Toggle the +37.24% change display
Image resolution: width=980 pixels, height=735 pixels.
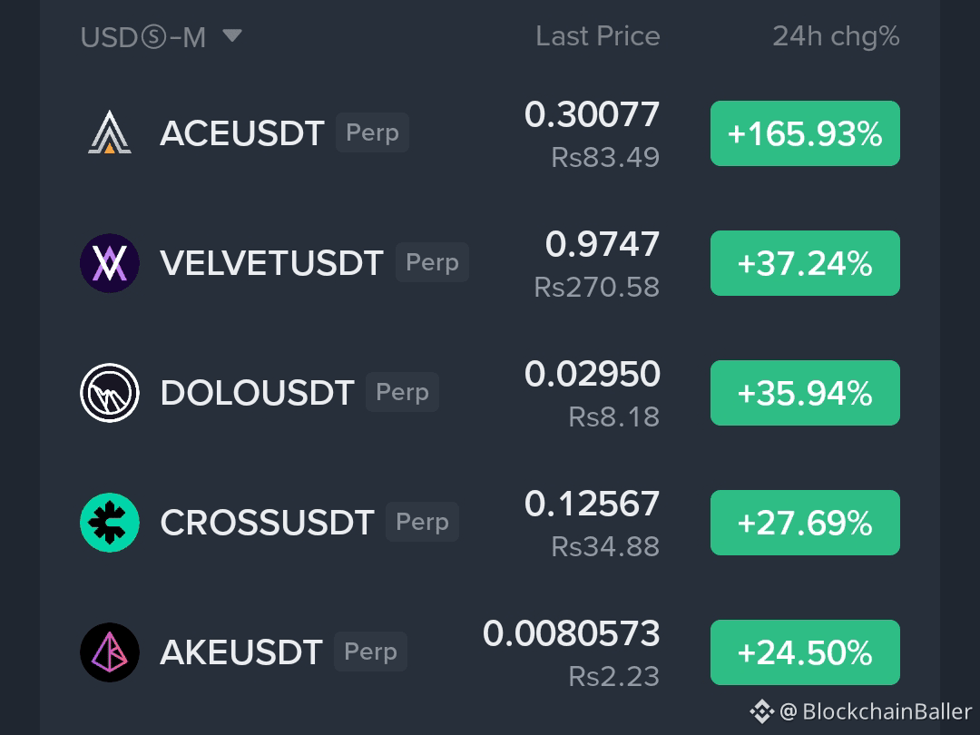point(805,263)
